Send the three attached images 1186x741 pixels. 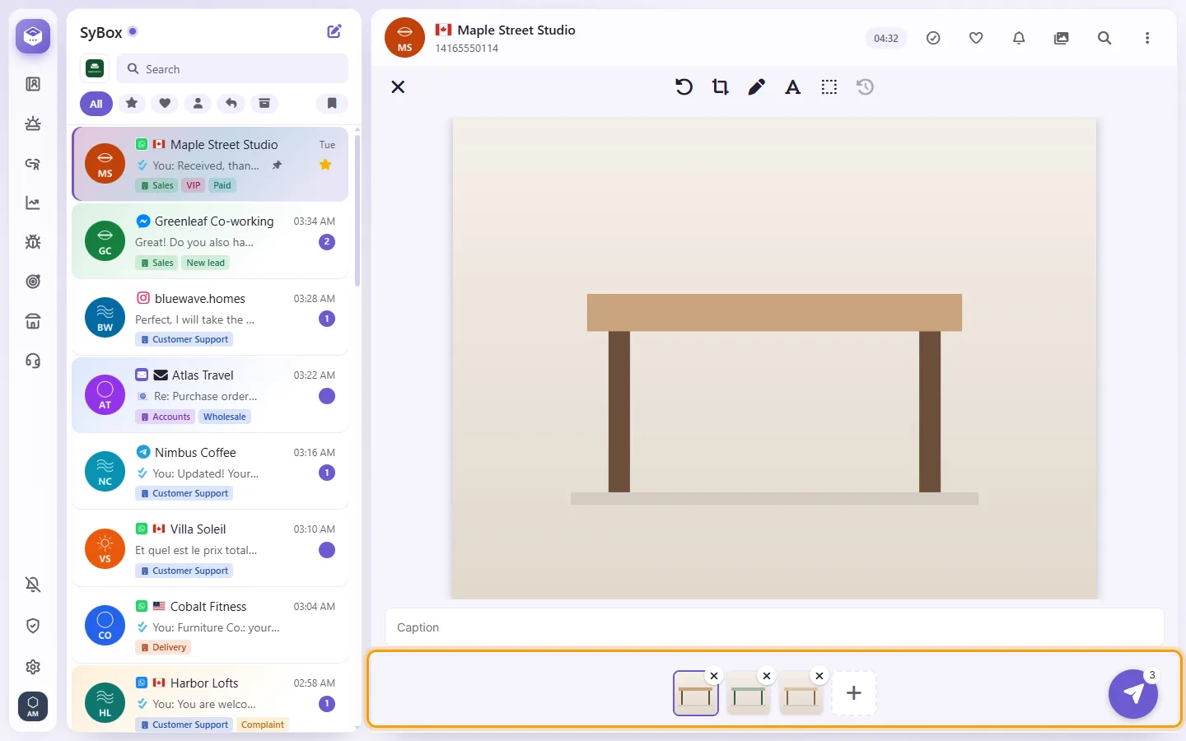[x=1133, y=694]
